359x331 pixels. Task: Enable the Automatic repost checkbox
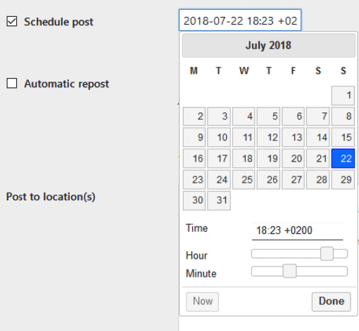pos(12,84)
